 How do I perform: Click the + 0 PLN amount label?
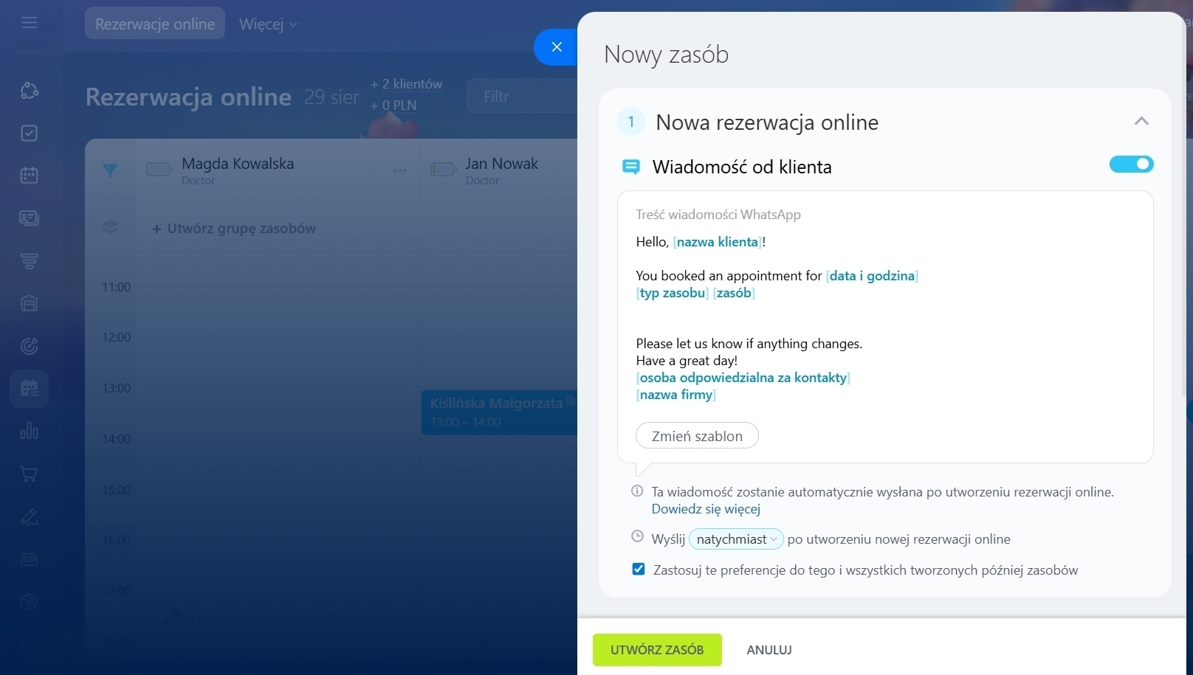point(393,105)
